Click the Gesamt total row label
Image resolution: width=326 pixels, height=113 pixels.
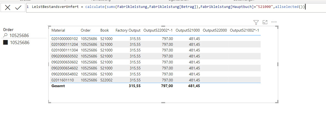(x=58, y=86)
